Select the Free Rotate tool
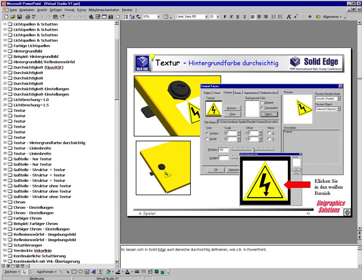 tap(31, 272)
